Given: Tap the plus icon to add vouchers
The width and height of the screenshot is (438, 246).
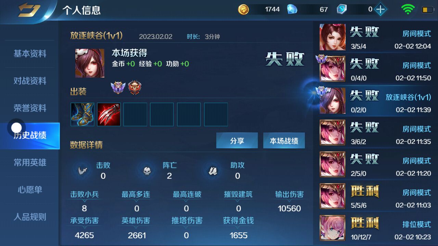Looking at the screenshot, I should (x=380, y=10).
